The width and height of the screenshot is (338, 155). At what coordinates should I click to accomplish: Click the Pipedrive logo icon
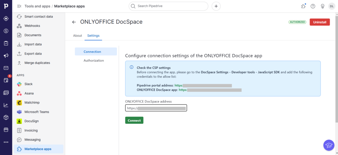pyautogui.click(x=6, y=6)
